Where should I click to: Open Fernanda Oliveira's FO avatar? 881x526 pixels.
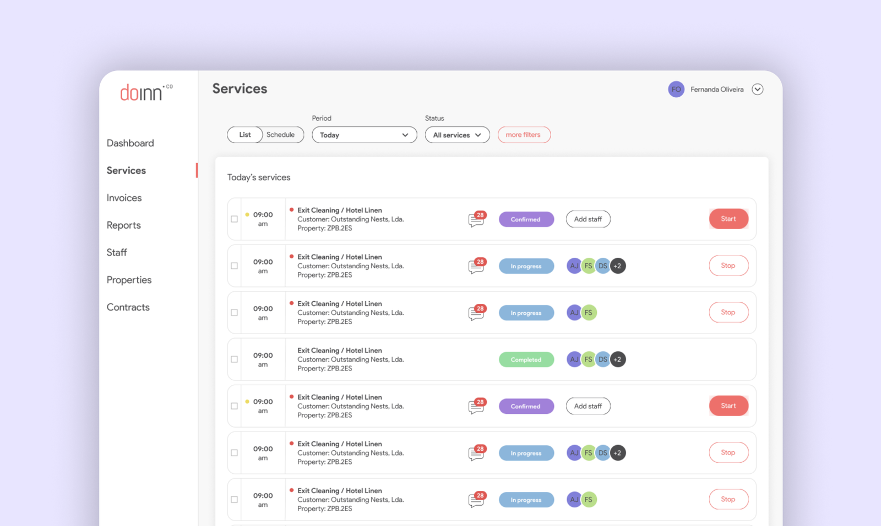[x=676, y=89]
